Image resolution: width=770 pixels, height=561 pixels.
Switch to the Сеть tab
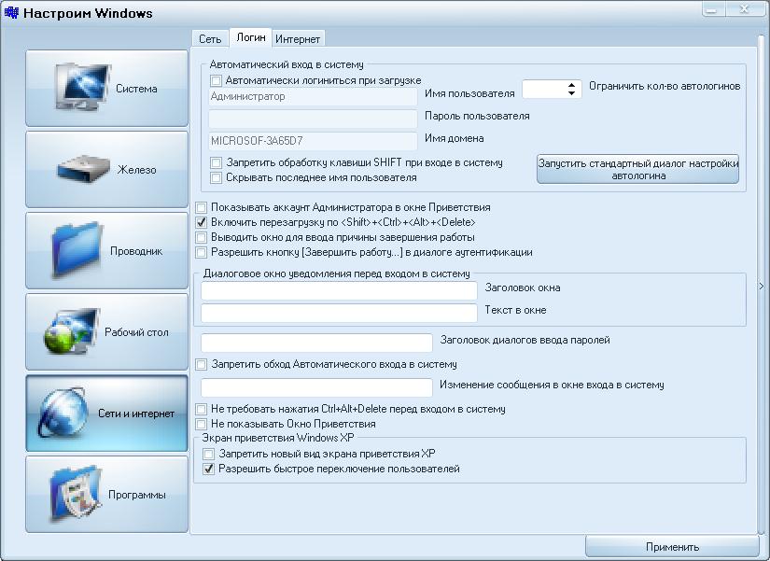(210, 39)
